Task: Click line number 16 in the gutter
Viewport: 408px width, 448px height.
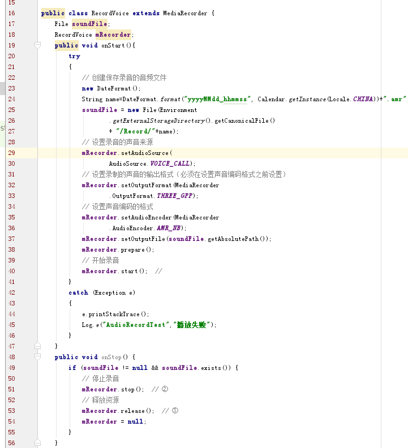Action: pos(12,13)
